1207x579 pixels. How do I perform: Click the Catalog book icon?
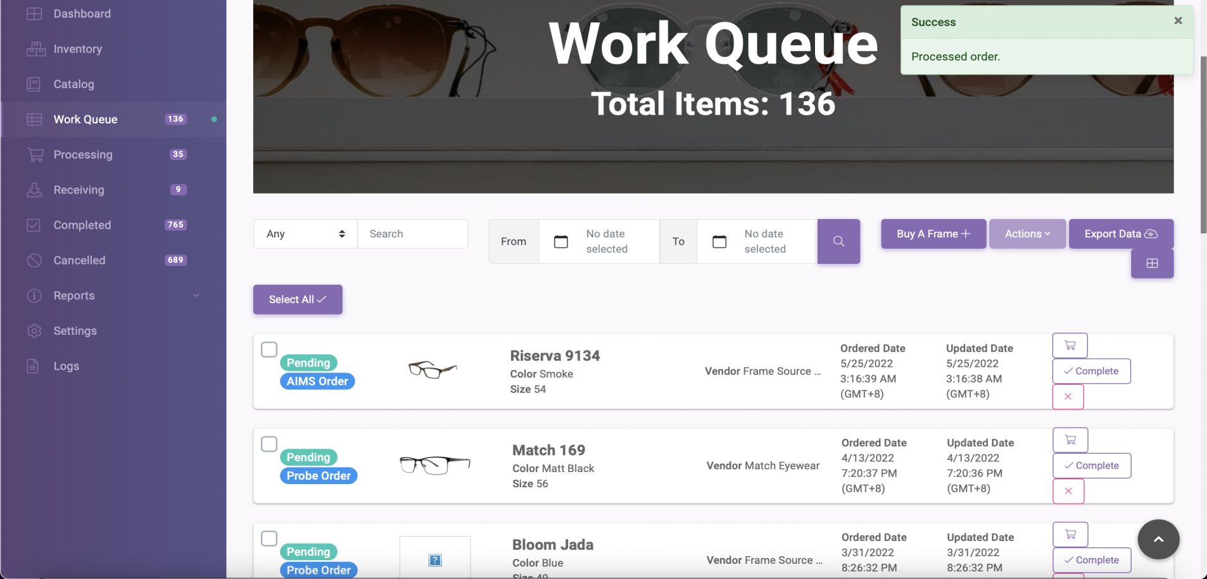[34, 84]
